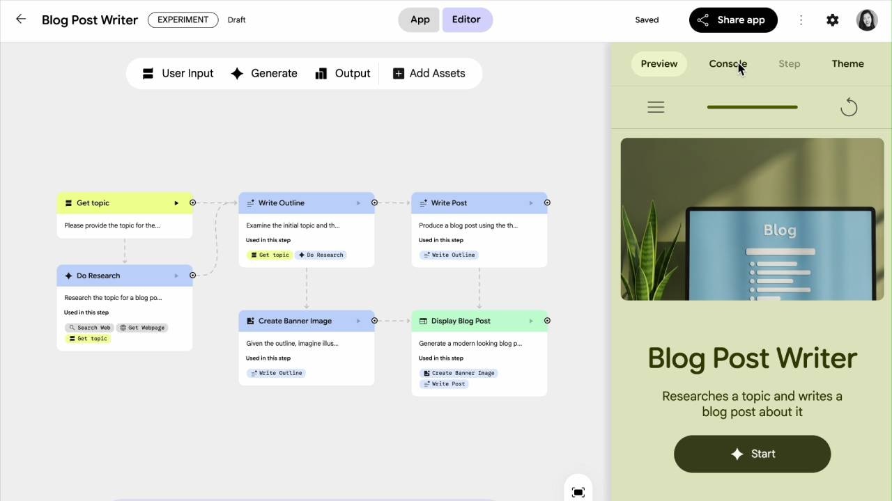Image resolution: width=892 pixels, height=501 pixels.
Task: Open the Console tab
Action: pos(727,63)
